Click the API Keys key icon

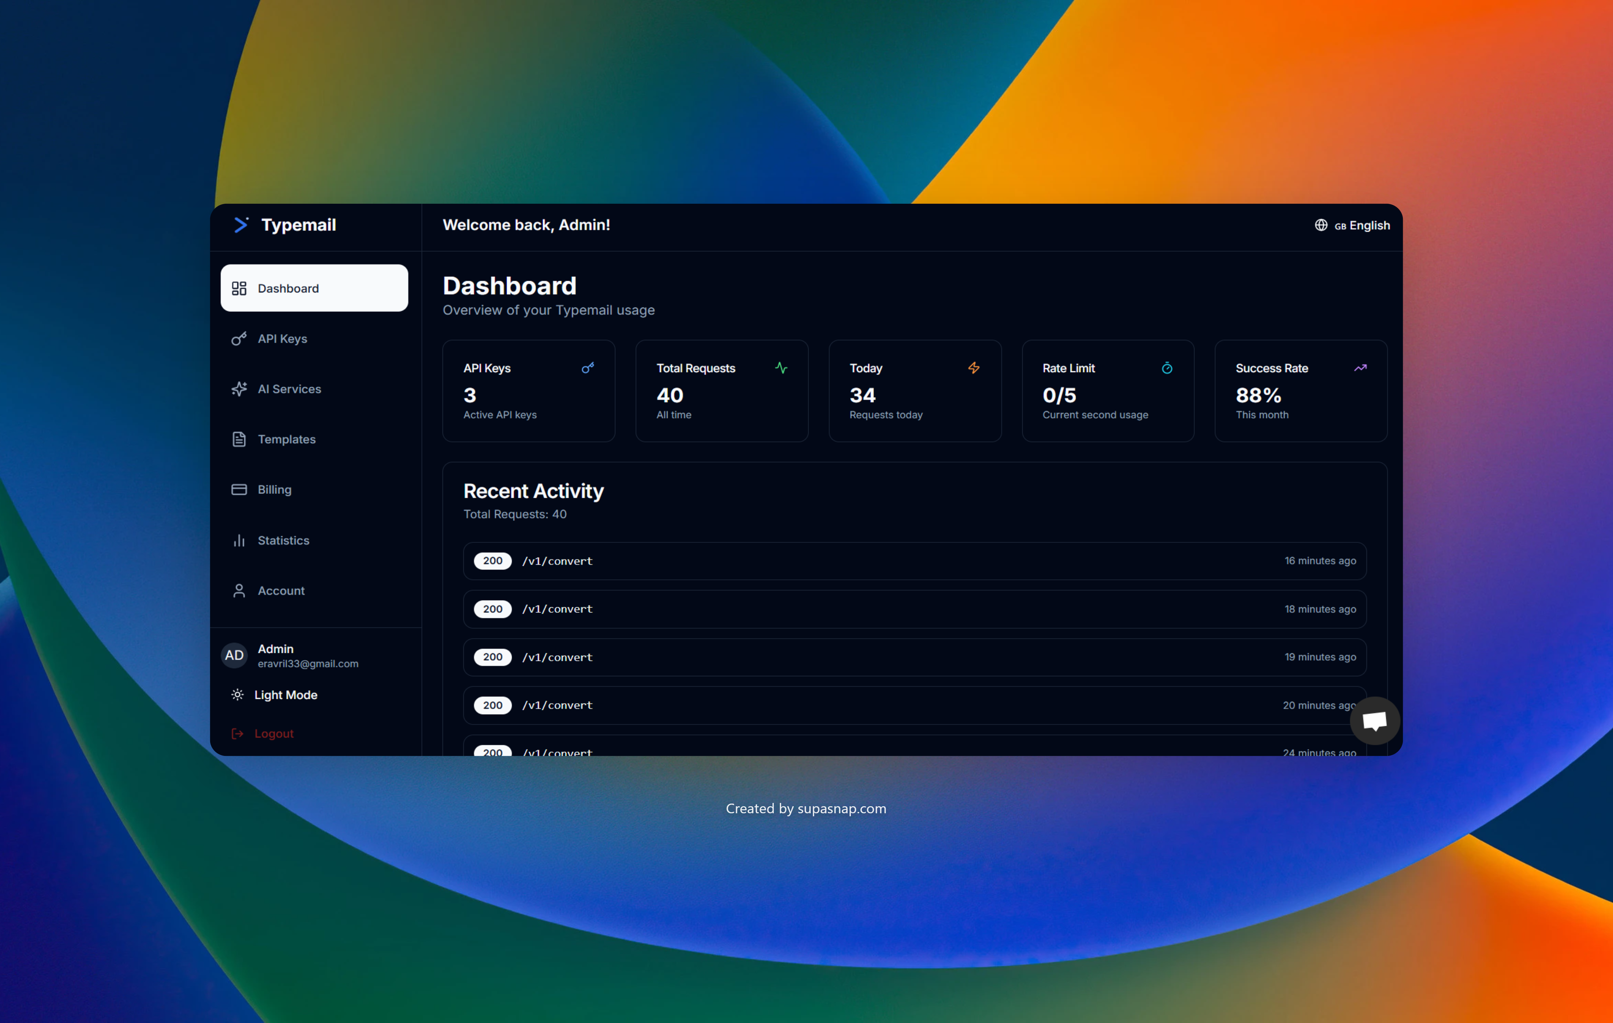pyautogui.click(x=239, y=339)
